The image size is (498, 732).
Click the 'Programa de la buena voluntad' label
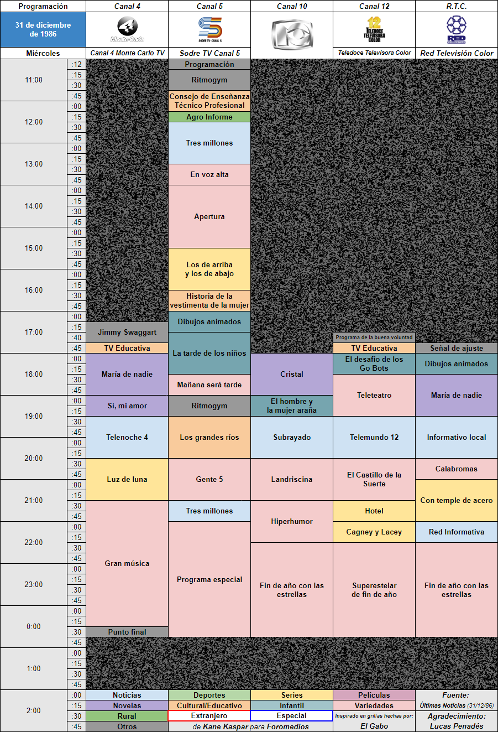[374, 336]
